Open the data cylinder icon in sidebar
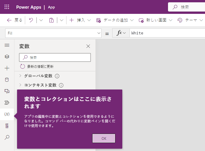Screen dimensions: 205x151 (x=7, y=80)
